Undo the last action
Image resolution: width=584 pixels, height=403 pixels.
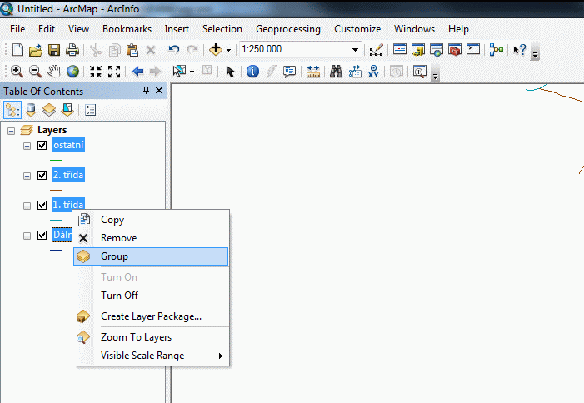(173, 49)
